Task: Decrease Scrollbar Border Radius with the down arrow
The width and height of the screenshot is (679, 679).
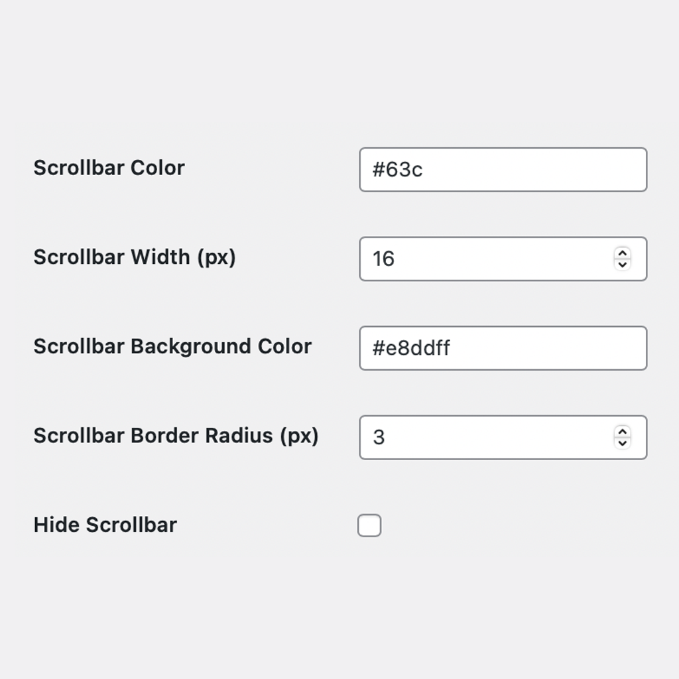Action: click(622, 443)
